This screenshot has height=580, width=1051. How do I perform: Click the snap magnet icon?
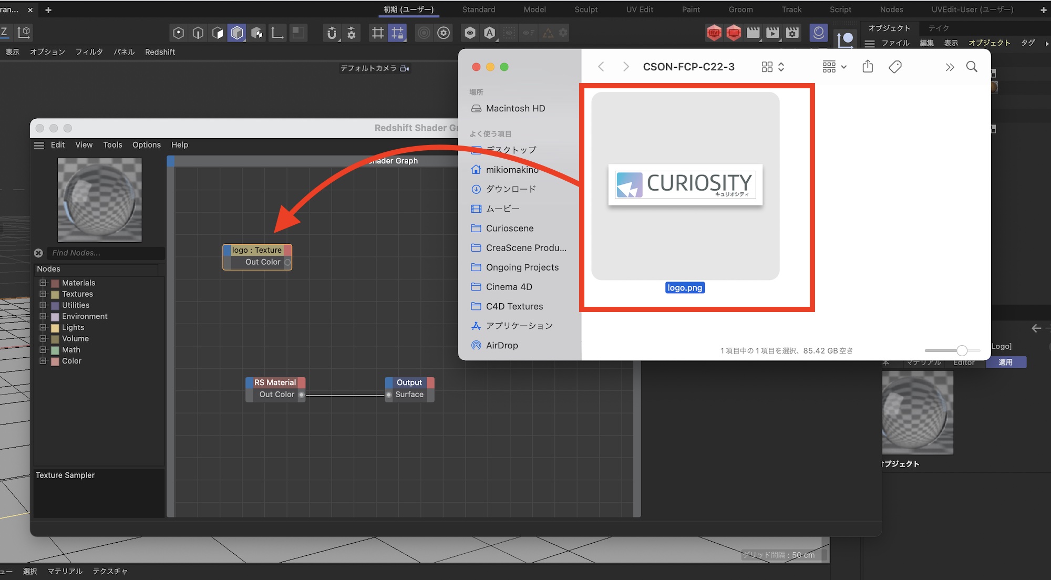[x=332, y=33]
